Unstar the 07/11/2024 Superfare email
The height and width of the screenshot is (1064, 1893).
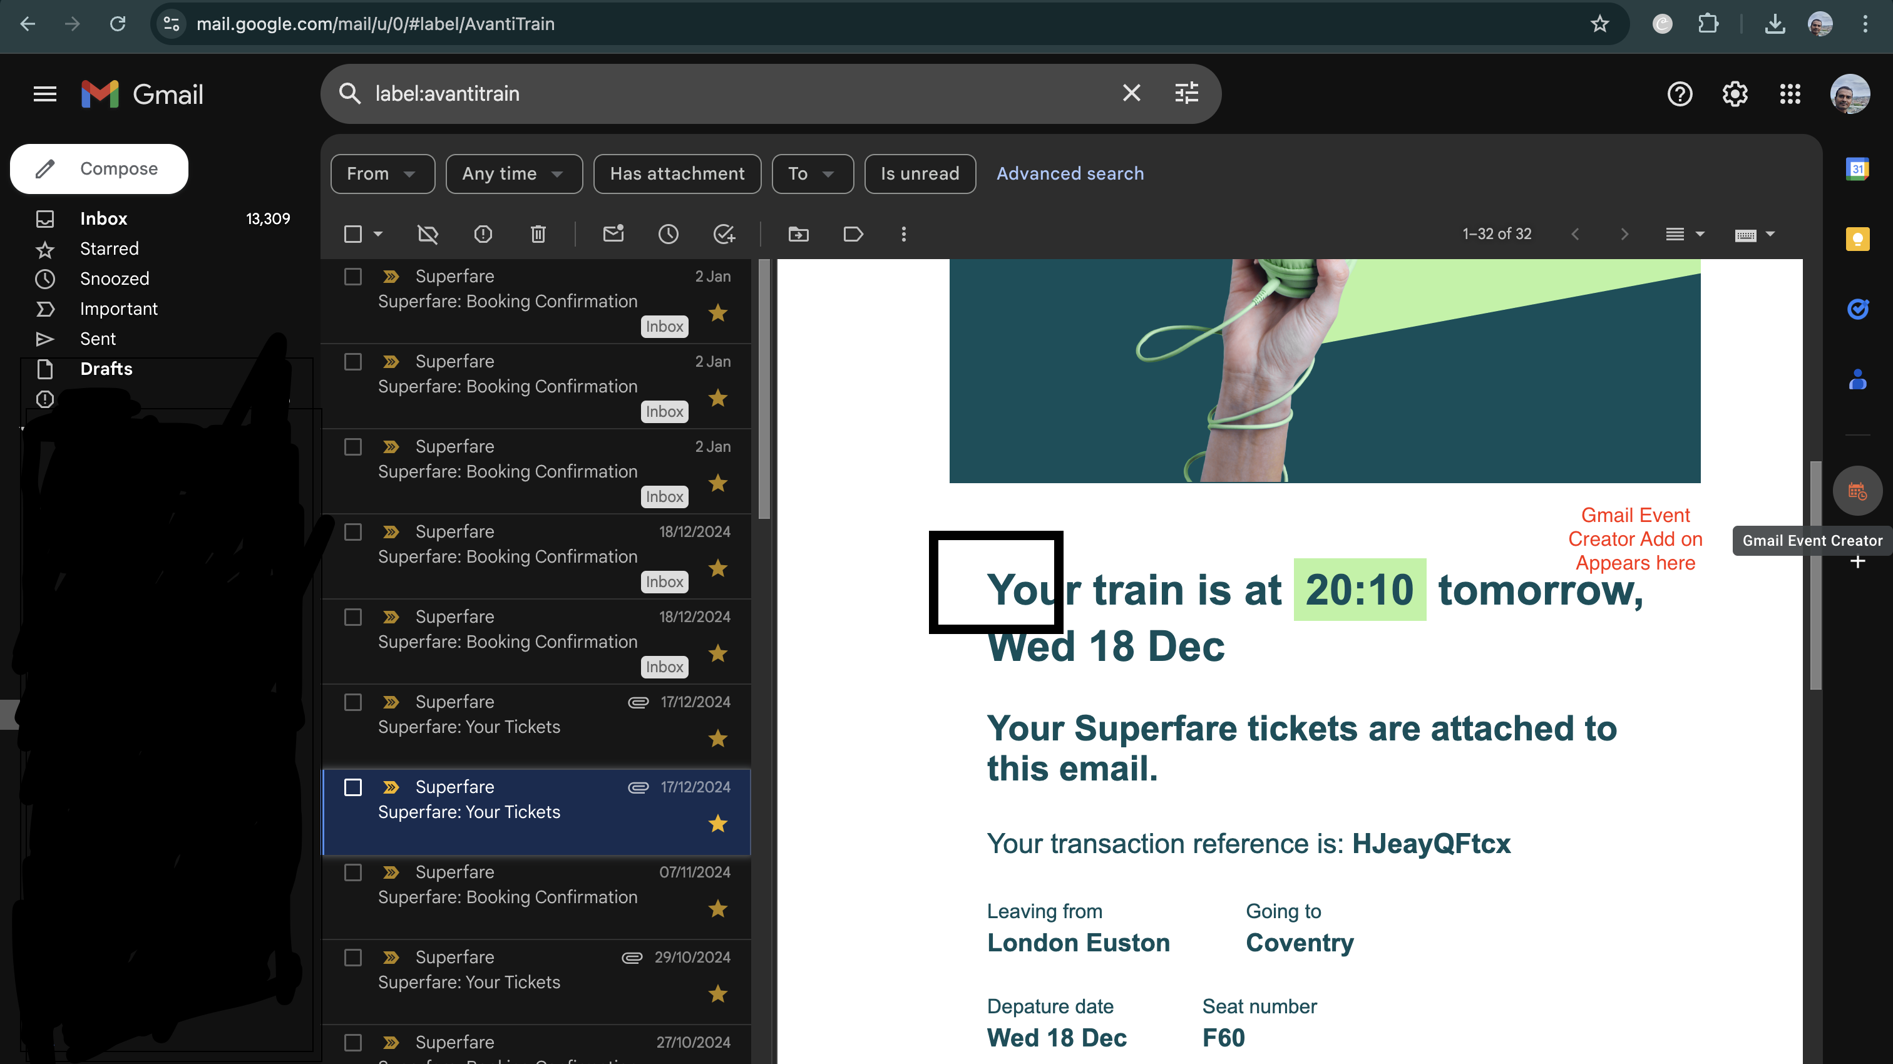(x=717, y=909)
